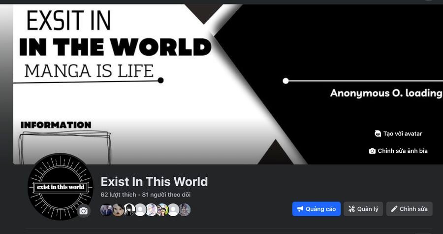The height and width of the screenshot is (234, 443).
Task: Click the INFORMATION heading on cover photo
Action: coord(56,125)
